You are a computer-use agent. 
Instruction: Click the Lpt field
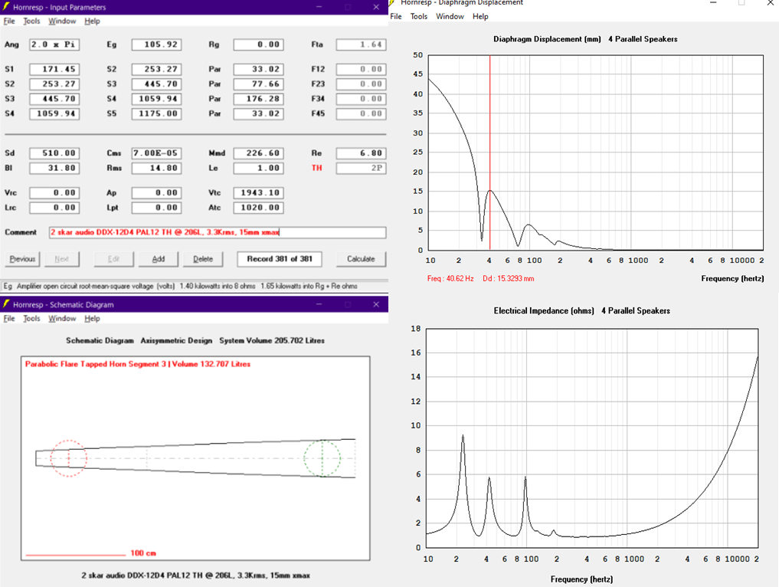[156, 208]
